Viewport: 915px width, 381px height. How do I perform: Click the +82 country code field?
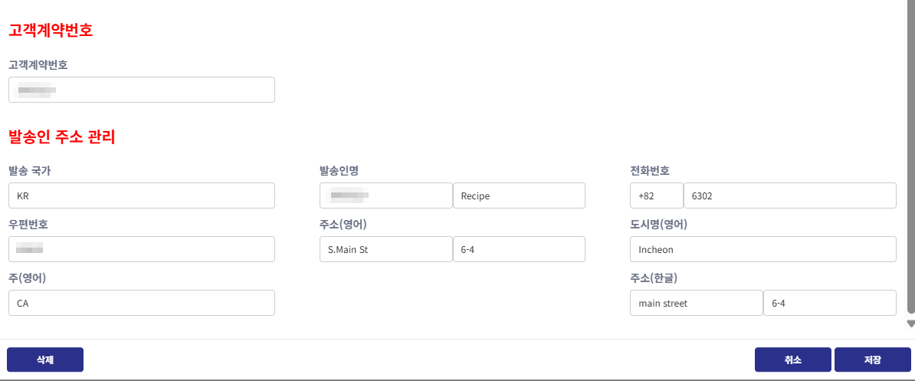pos(656,195)
